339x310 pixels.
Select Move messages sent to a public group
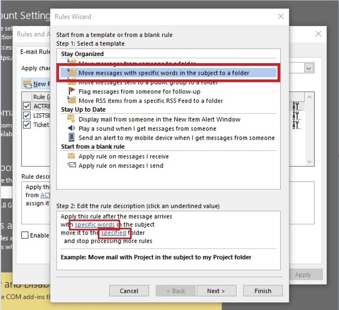point(148,82)
